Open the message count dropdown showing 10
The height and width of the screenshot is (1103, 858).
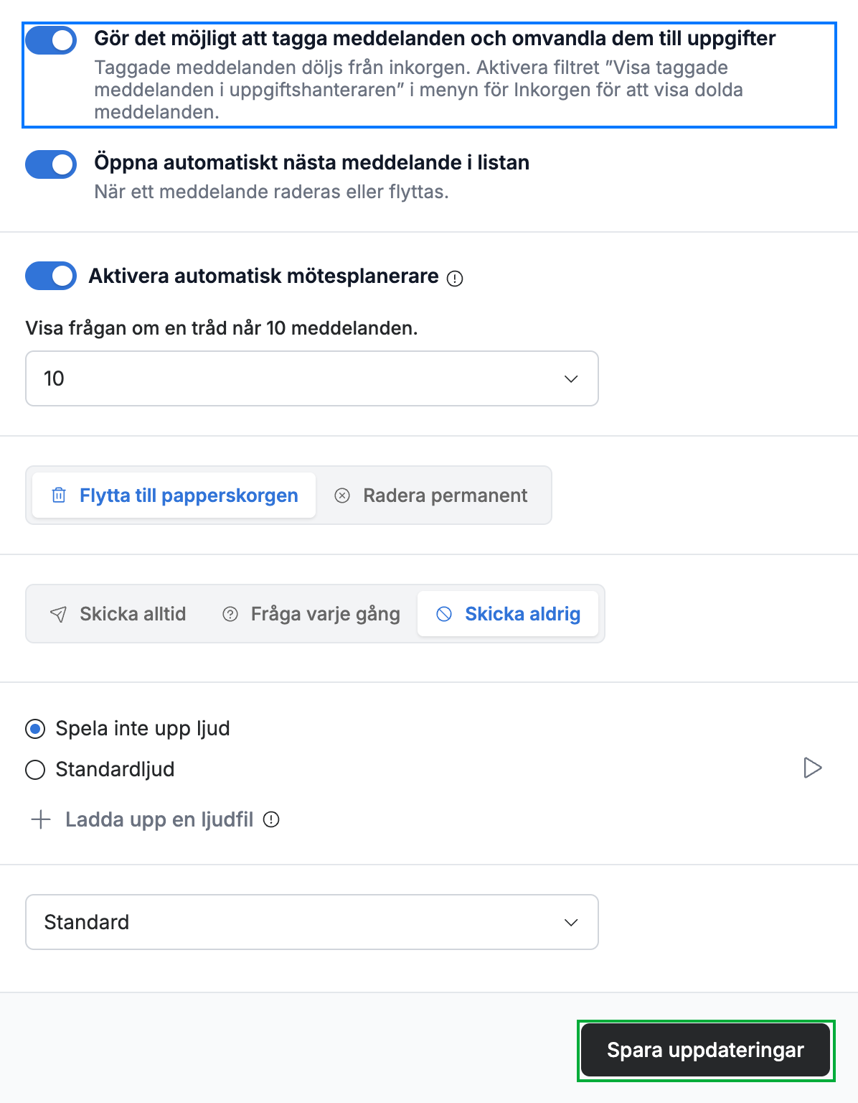pyautogui.click(x=312, y=378)
